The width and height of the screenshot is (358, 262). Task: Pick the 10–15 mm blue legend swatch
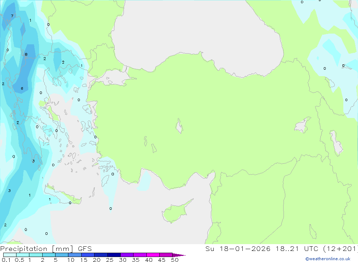pyautogui.click(x=75, y=255)
